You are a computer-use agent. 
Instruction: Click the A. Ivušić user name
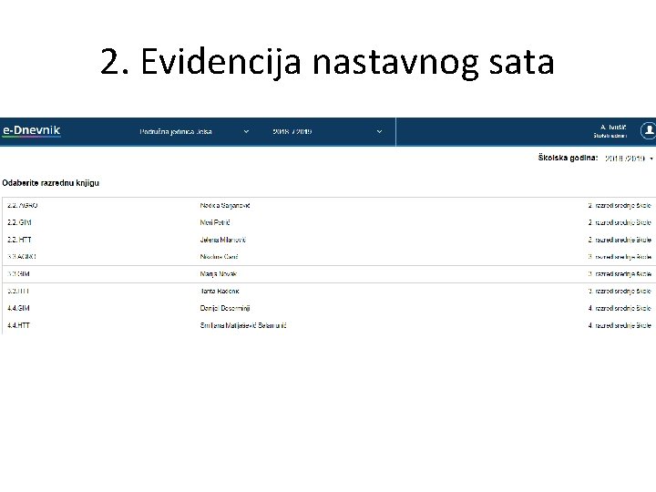click(613, 128)
